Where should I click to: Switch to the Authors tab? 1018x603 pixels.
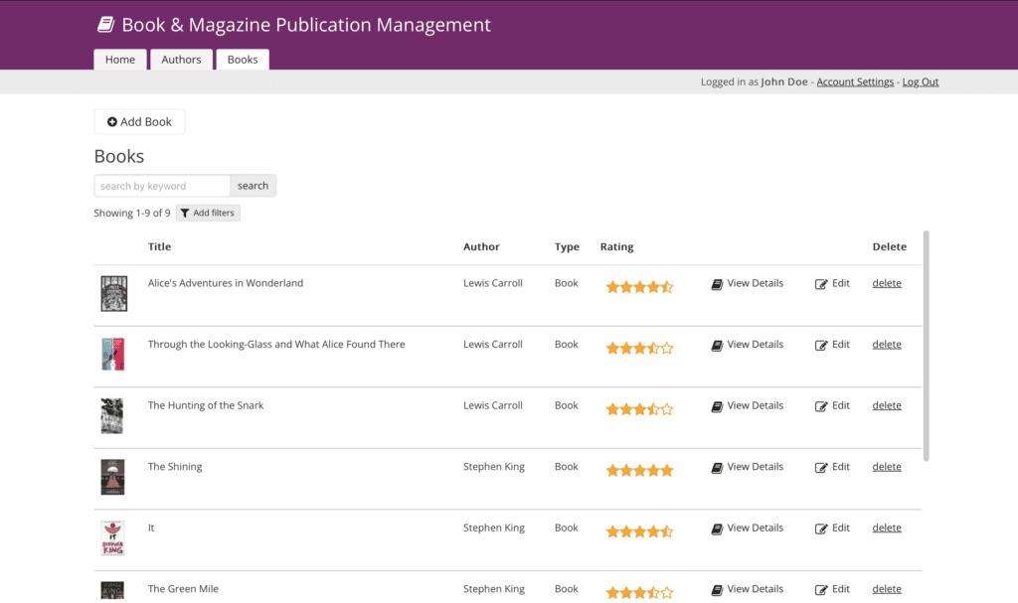[x=181, y=60]
